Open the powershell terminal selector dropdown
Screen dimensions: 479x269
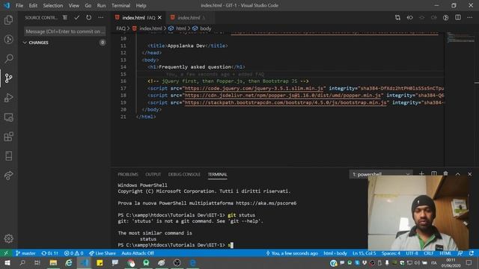381,174
